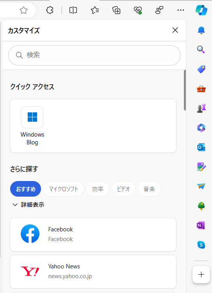Expand 詳細表示 chevron
The image size is (212, 293).
pos(15,205)
